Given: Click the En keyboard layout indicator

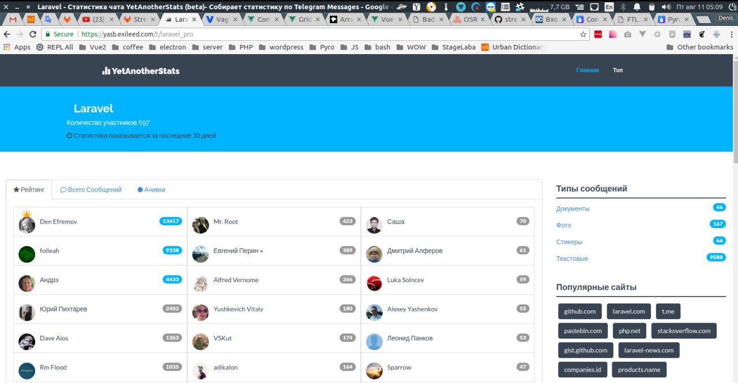Looking at the screenshot, I should tap(609, 7).
